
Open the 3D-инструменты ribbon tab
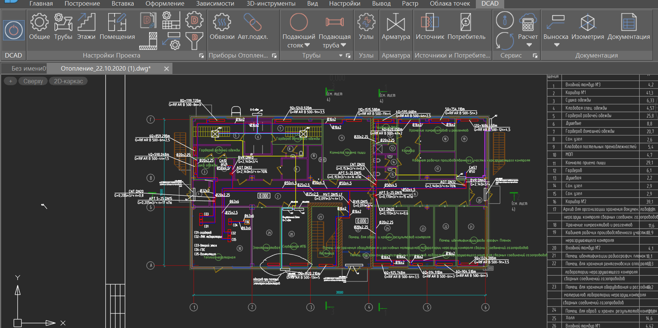point(271,4)
